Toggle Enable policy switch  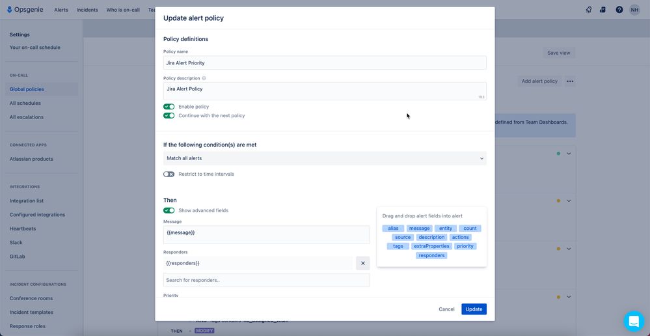coord(169,107)
